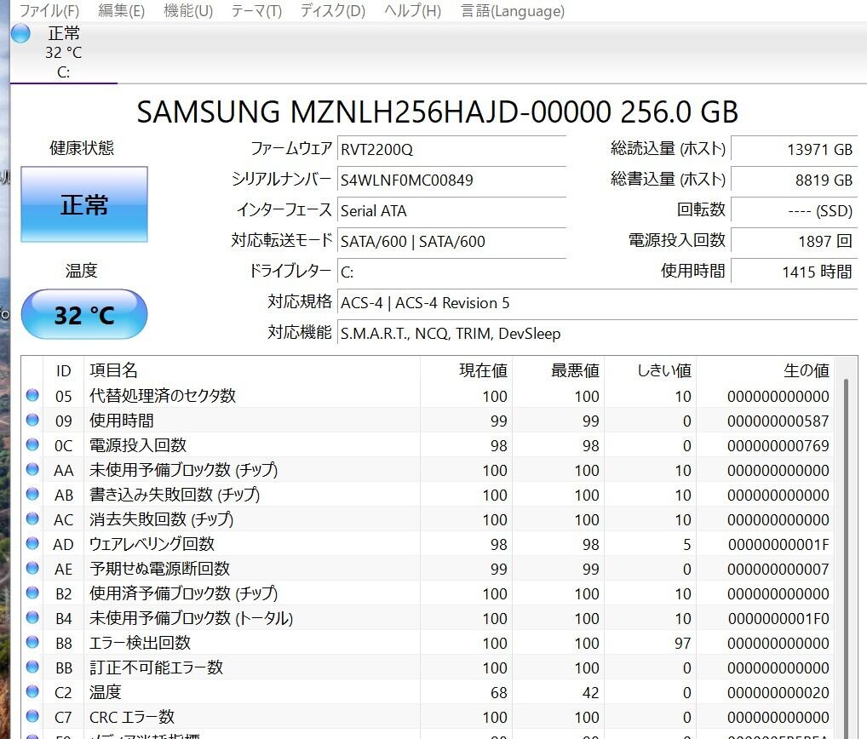This screenshot has height=739, width=867.
Task: Click status icon for CRC エラー数 row
Action: (32, 716)
